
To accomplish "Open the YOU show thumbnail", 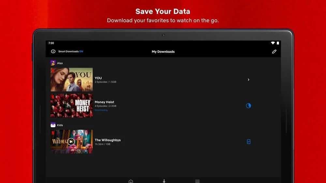I will pos(71,79).
